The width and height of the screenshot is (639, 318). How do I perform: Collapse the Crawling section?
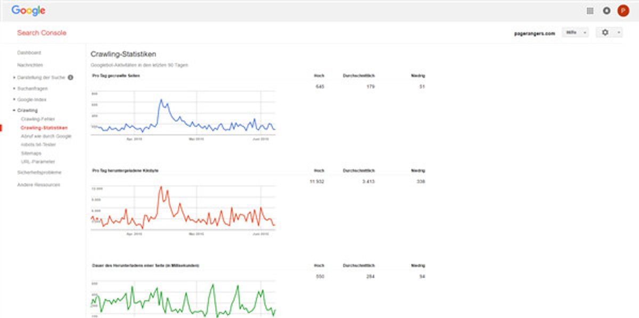(x=26, y=110)
